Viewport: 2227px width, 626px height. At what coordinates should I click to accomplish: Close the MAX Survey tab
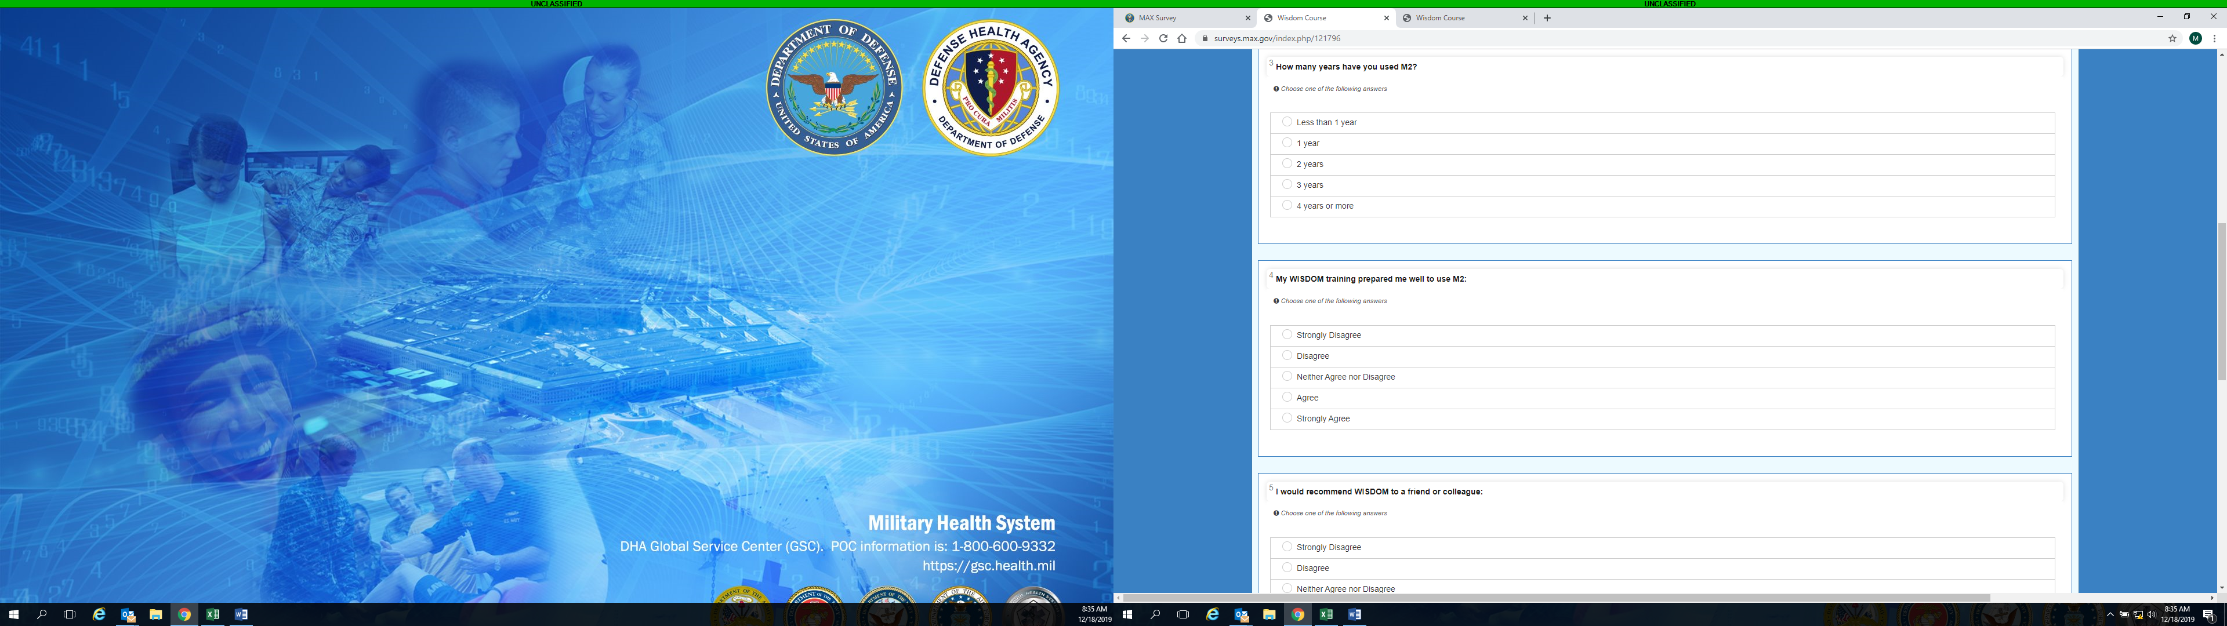point(1247,17)
